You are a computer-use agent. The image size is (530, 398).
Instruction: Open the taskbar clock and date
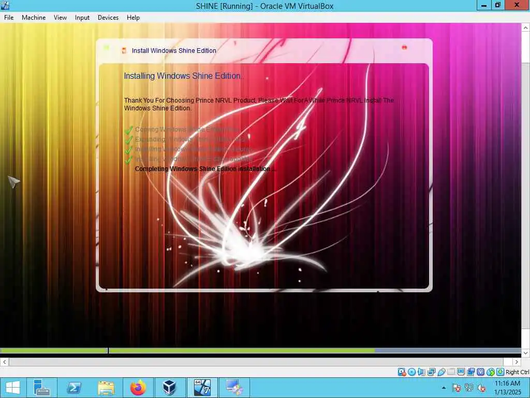(x=507, y=388)
